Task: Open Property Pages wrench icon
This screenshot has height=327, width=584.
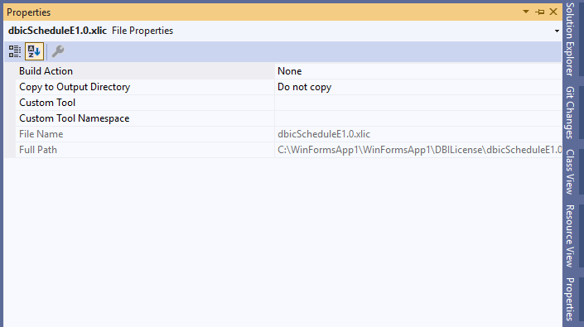Action: click(x=58, y=51)
